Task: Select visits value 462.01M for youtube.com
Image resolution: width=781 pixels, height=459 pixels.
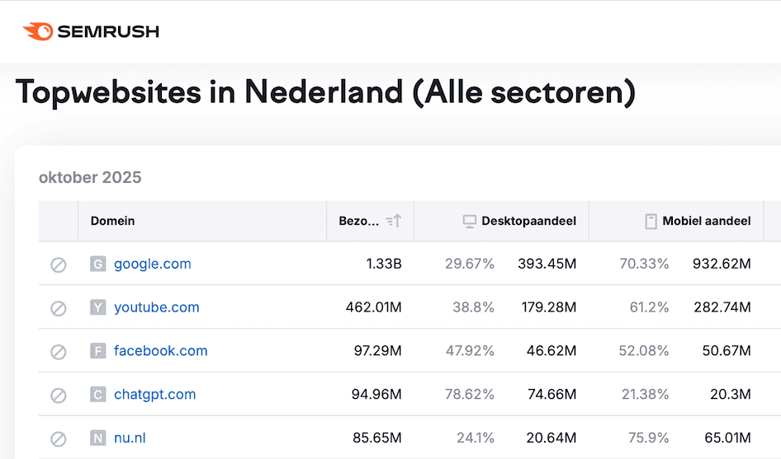Action: point(373,307)
